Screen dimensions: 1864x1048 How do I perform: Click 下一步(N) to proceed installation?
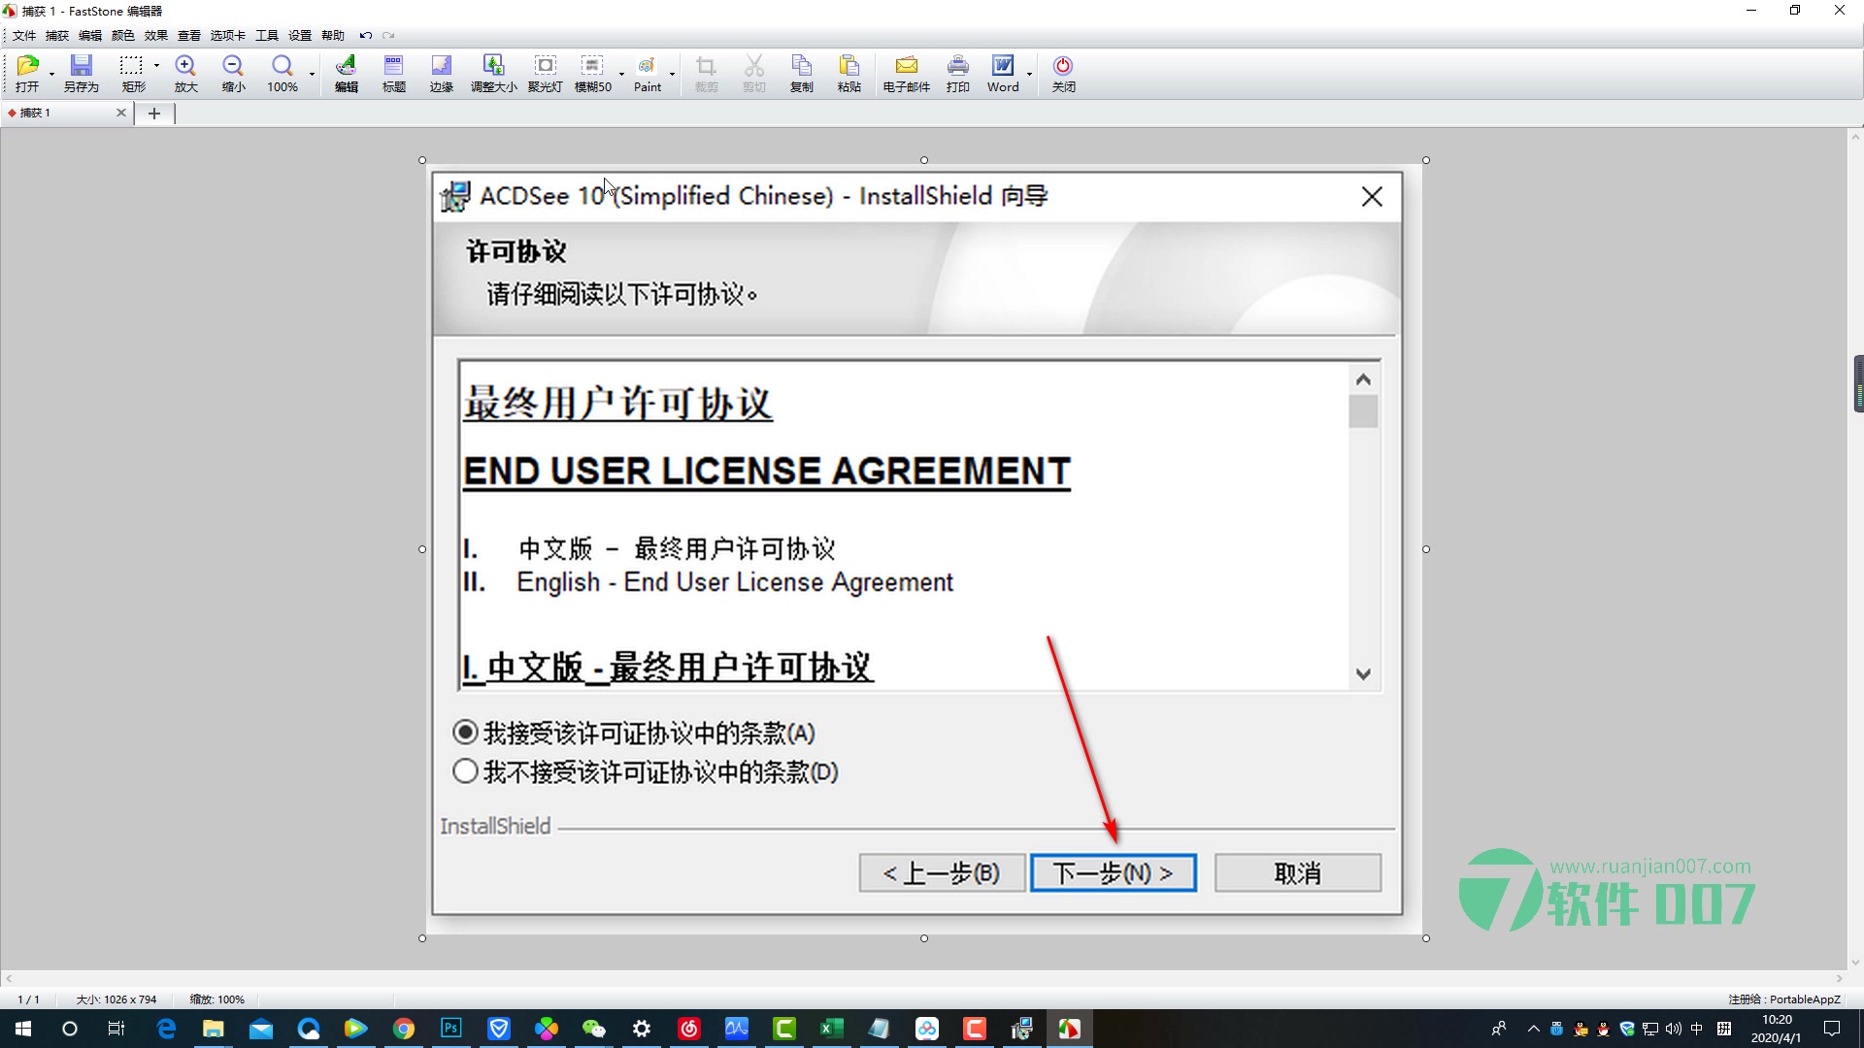(1114, 871)
